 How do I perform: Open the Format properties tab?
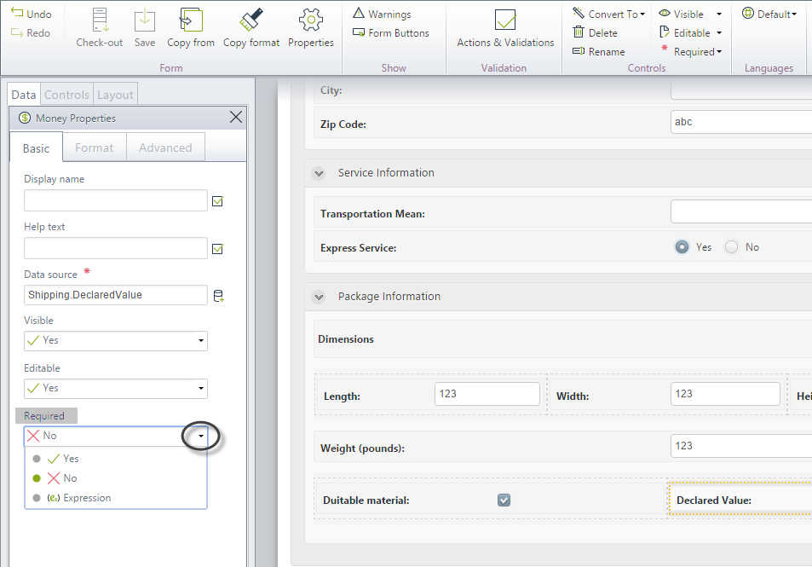95,148
